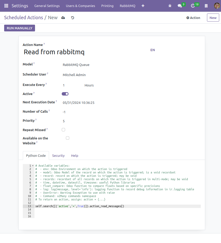Open the user avatar menu

point(217,6)
